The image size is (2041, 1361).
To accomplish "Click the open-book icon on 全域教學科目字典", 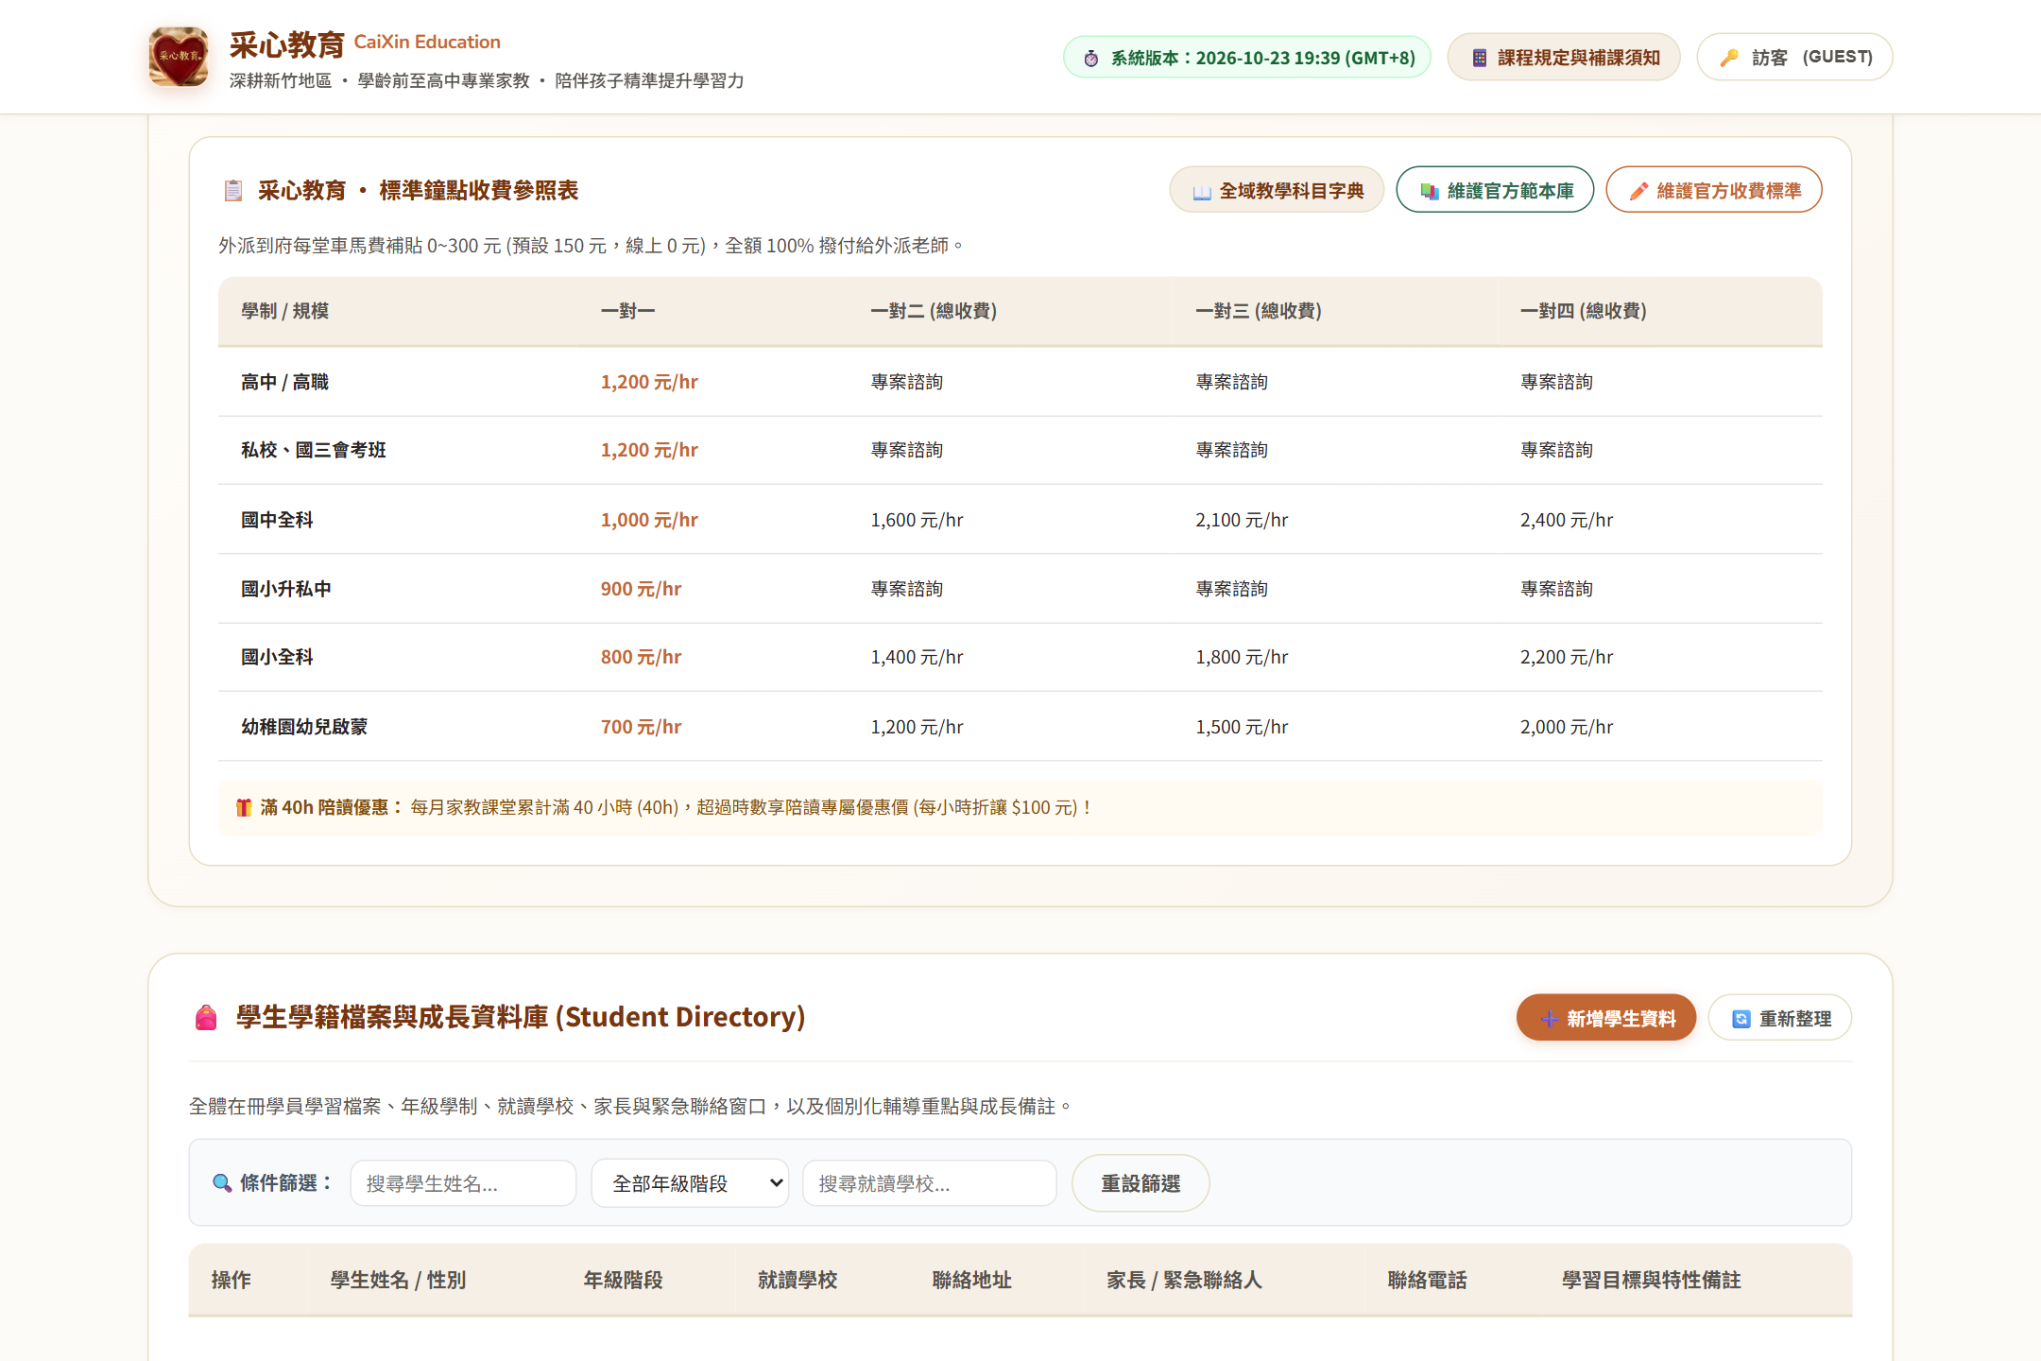I will coord(1202,192).
